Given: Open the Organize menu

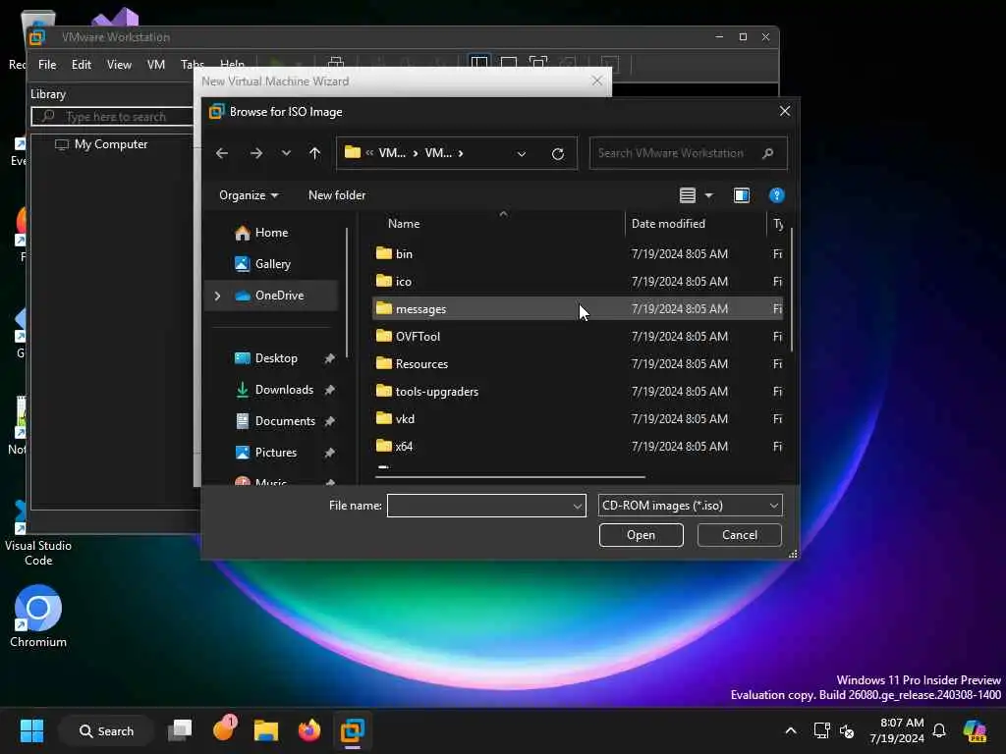Looking at the screenshot, I should pyautogui.click(x=249, y=195).
